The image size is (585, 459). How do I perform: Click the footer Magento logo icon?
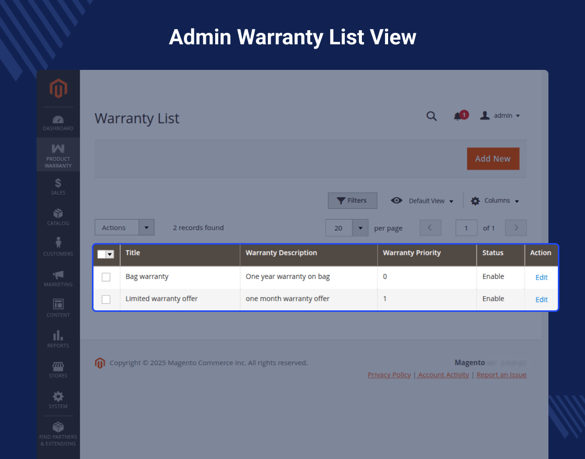tap(100, 363)
